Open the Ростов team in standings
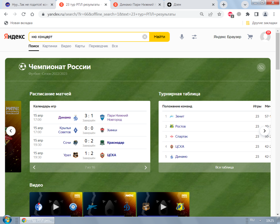This screenshot has height=224, width=280. pyautogui.click(x=180, y=126)
